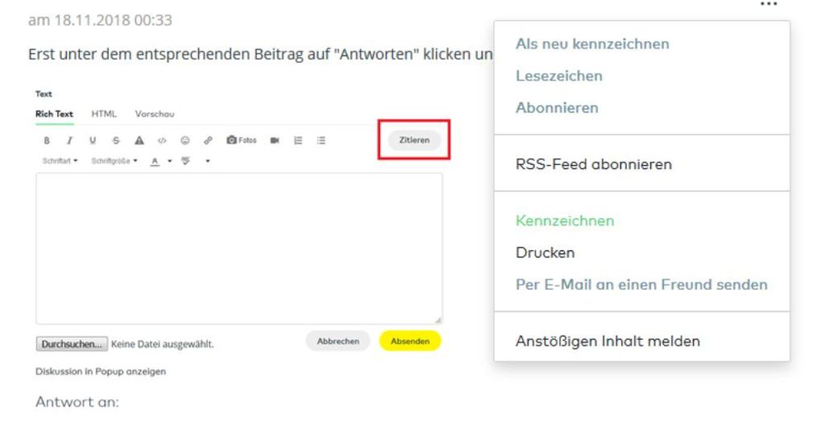
Task: Open the three-dot options menu icon
Action: point(769,4)
